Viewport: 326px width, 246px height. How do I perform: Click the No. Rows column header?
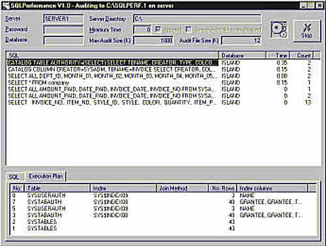(x=222, y=188)
